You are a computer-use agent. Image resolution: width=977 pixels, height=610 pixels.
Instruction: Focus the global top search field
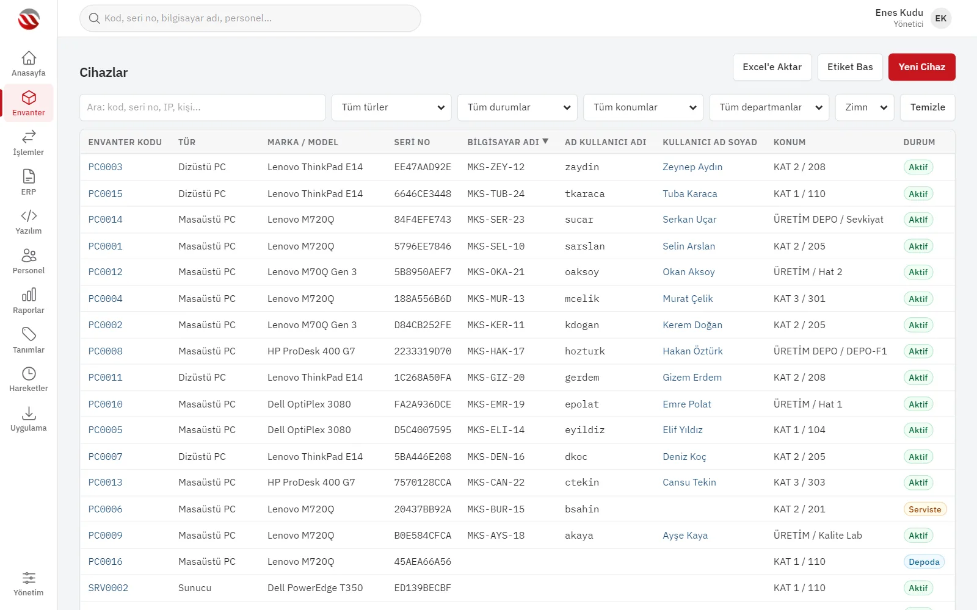(250, 18)
